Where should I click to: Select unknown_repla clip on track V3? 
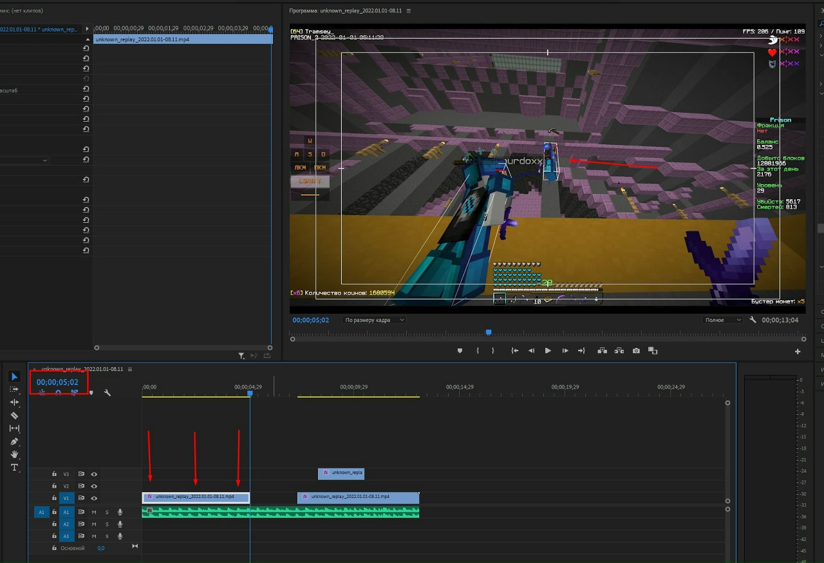point(341,473)
